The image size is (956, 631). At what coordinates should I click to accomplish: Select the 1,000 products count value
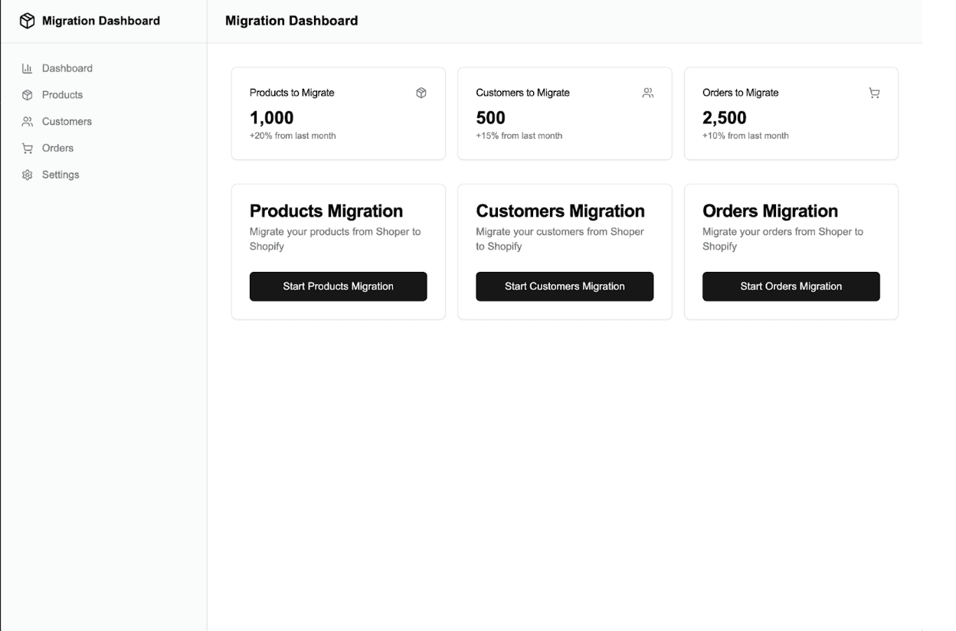(271, 118)
